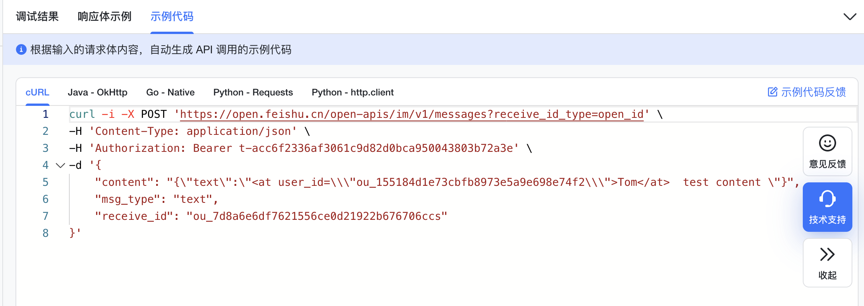Open Python - Requests code sample
Image resolution: width=864 pixels, height=306 pixels.
click(253, 92)
